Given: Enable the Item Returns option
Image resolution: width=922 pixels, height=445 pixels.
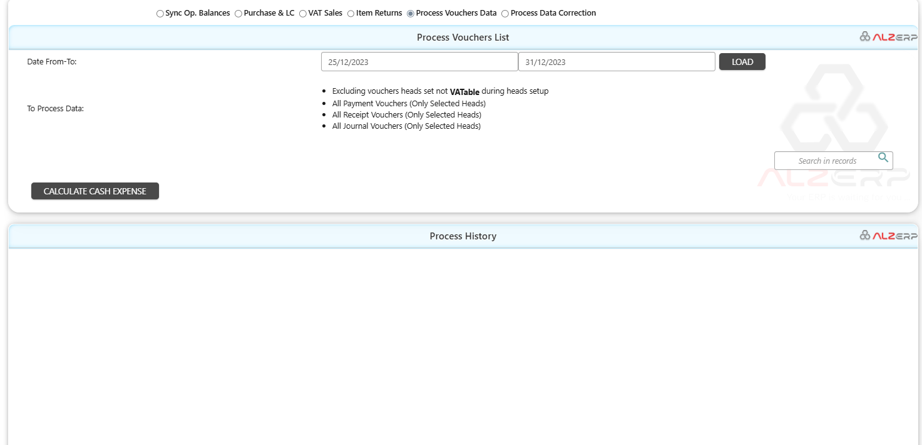Looking at the screenshot, I should pos(351,13).
